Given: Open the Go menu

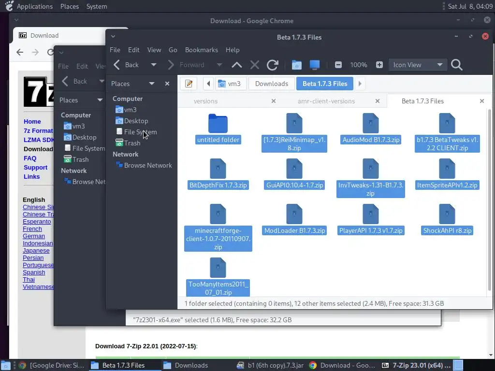Looking at the screenshot, I should tap(173, 50).
